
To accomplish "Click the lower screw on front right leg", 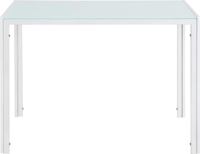I will 190,144.
